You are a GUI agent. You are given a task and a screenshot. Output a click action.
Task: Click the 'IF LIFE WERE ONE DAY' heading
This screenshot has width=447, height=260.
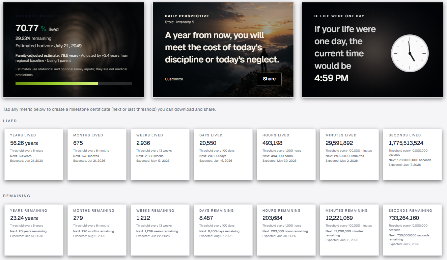coord(339,16)
